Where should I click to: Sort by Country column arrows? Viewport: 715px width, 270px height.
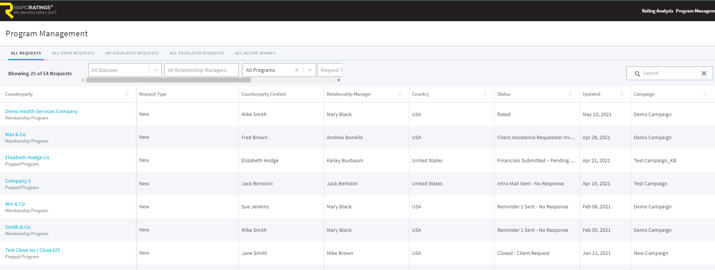pos(485,94)
